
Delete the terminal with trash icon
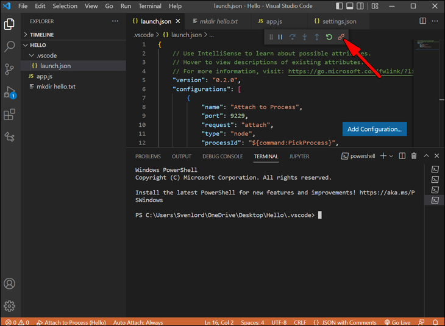pos(414,157)
